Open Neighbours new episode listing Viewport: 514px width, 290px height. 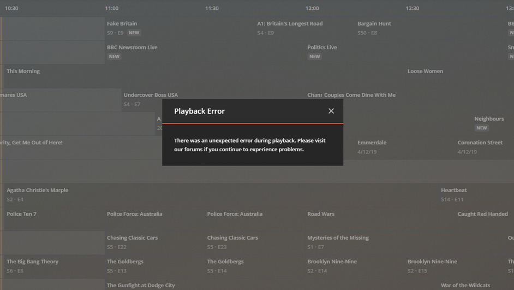(493, 123)
